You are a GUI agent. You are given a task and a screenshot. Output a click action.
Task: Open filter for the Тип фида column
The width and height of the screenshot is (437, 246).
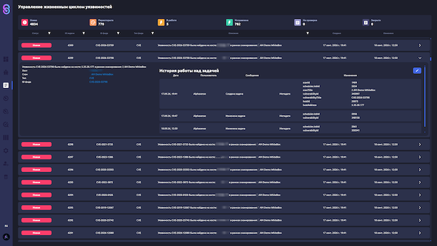coord(153,33)
